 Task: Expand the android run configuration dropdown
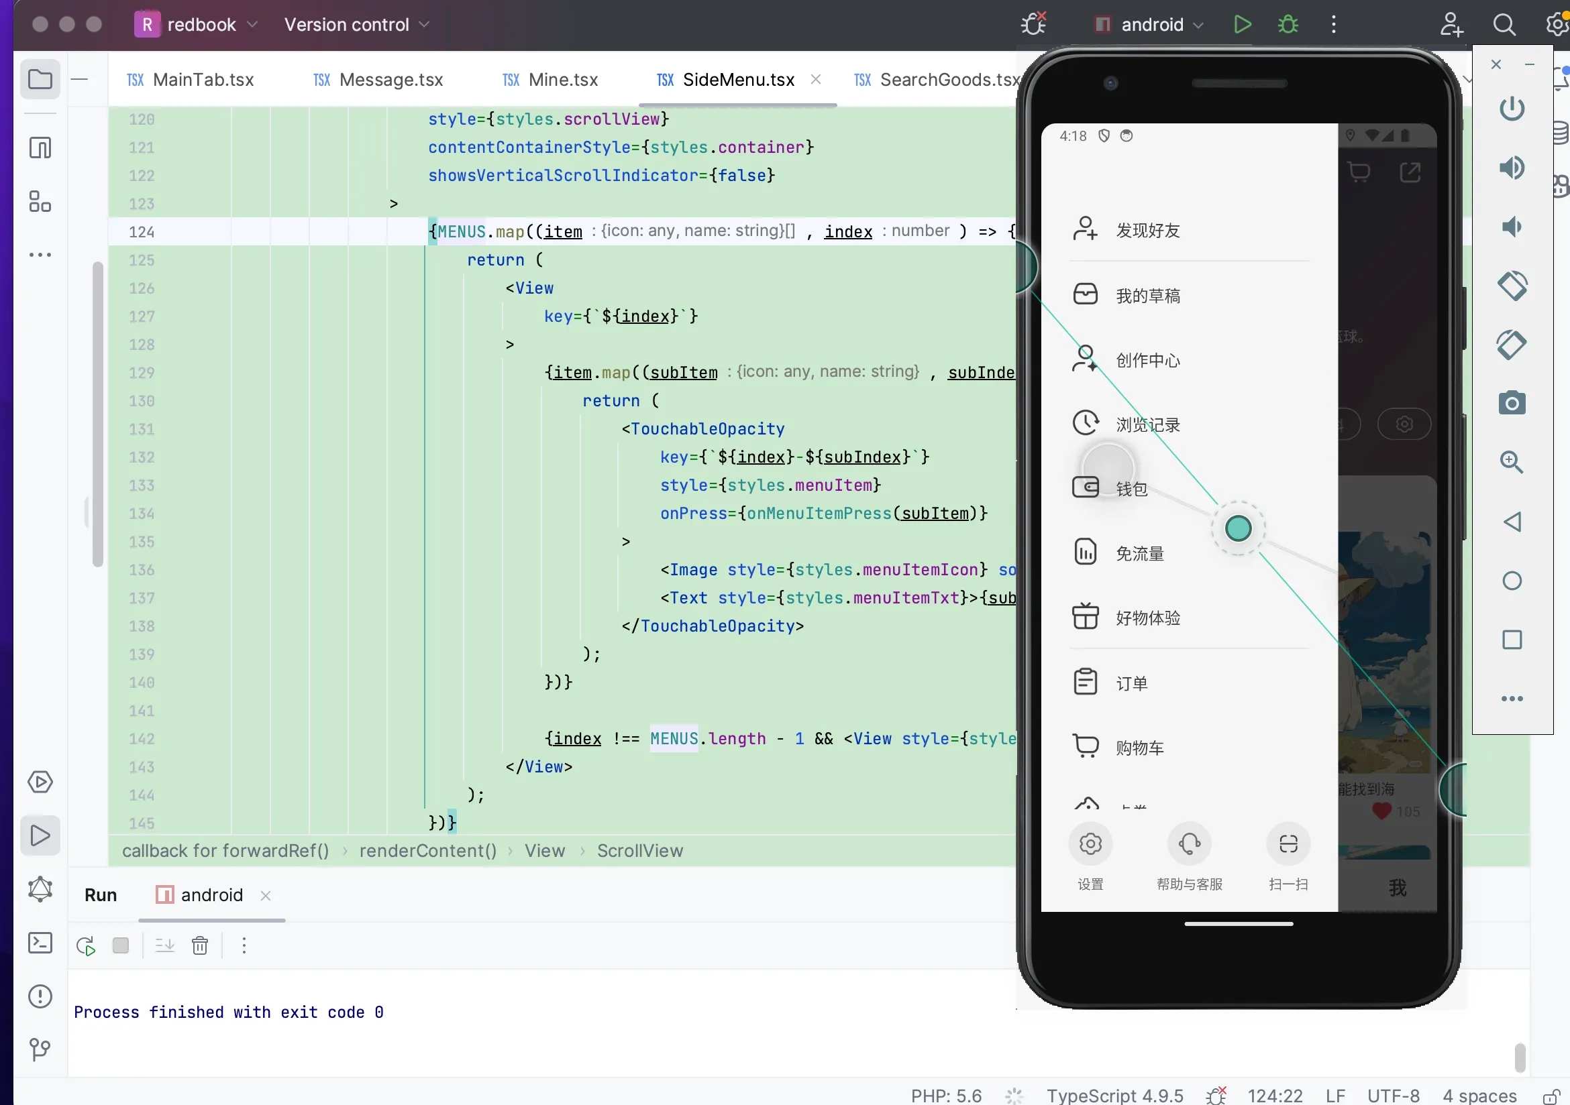[x=1149, y=25]
